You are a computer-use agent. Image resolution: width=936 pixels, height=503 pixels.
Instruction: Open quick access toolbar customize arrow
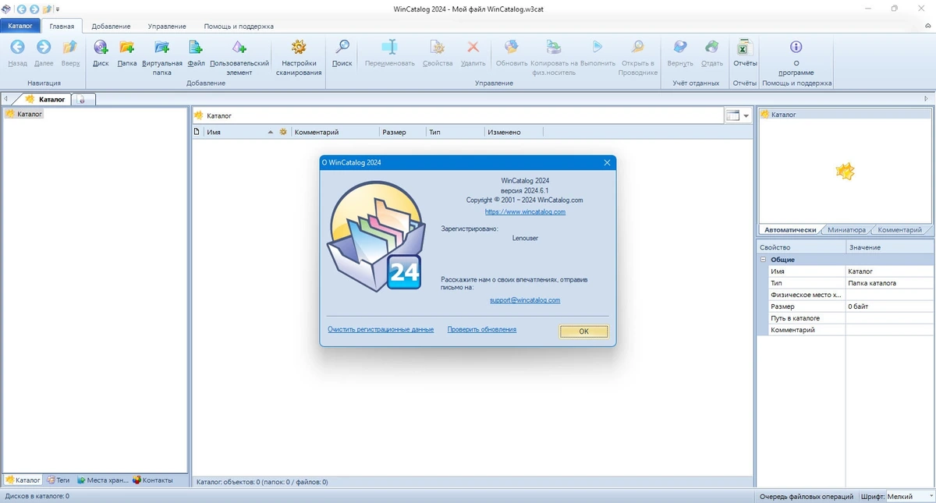(x=58, y=9)
